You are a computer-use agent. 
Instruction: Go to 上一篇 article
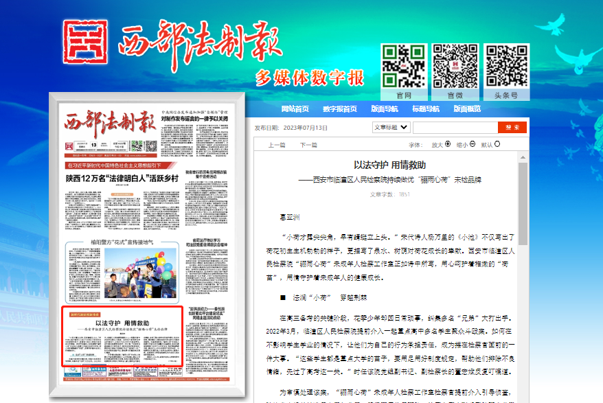pyautogui.click(x=277, y=145)
